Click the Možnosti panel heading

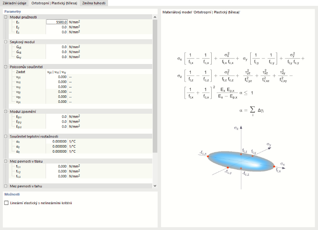(x=12, y=194)
